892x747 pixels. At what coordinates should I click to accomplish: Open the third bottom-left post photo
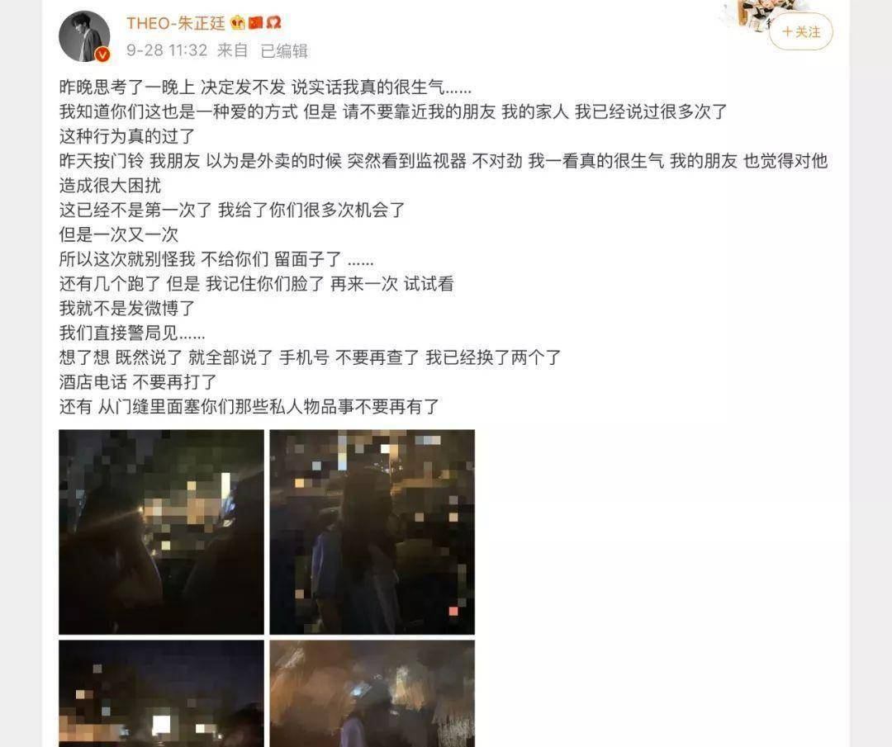tap(162, 693)
